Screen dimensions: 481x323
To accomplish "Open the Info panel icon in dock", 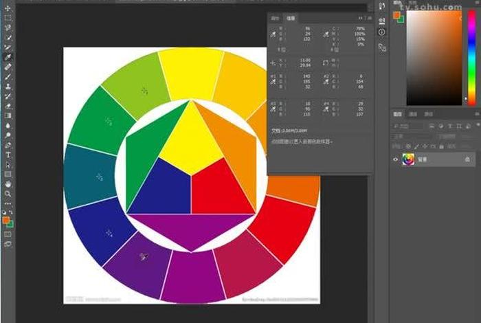I will pos(381,32).
